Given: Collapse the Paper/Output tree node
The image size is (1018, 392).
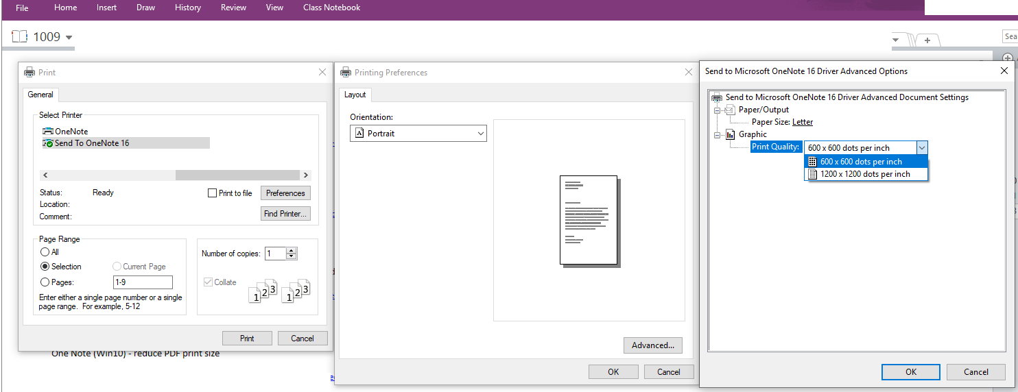Looking at the screenshot, I should point(716,110).
